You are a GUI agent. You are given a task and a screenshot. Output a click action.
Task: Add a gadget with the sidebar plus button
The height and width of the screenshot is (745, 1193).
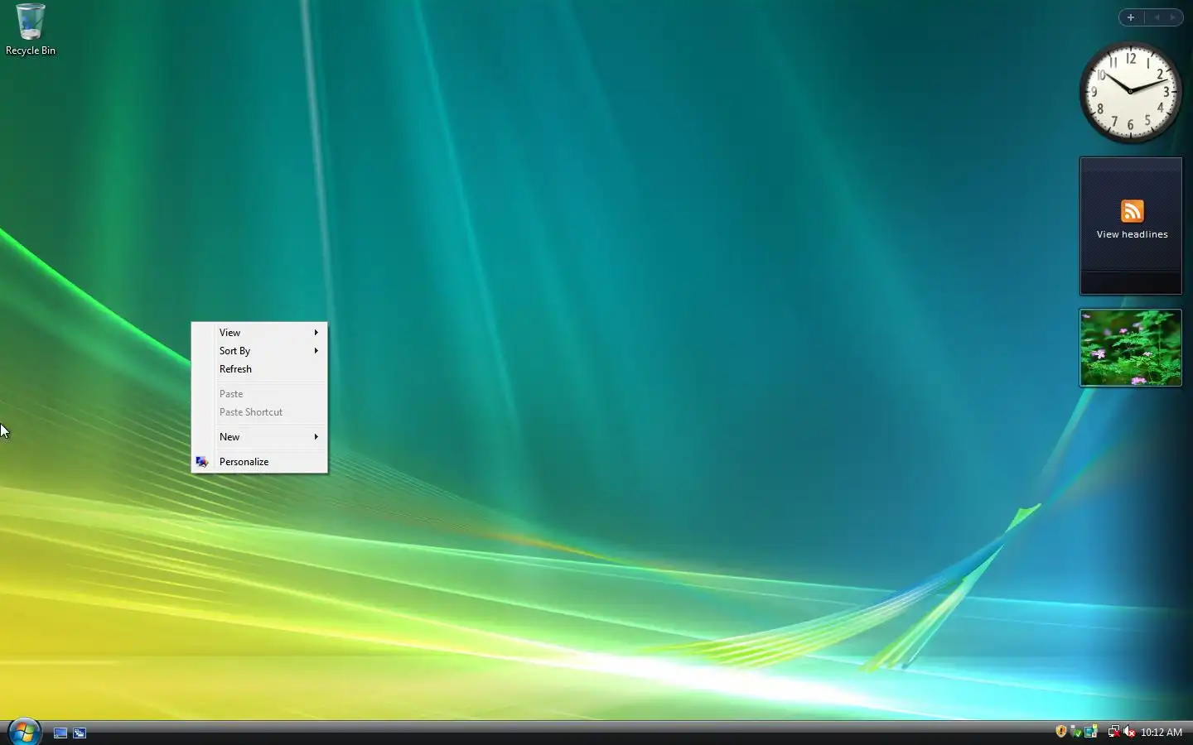tap(1131, 17)
